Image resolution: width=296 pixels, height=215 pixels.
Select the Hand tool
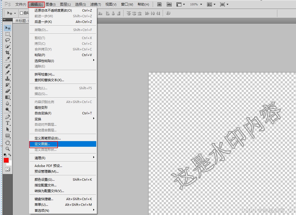tap(8, 143)
